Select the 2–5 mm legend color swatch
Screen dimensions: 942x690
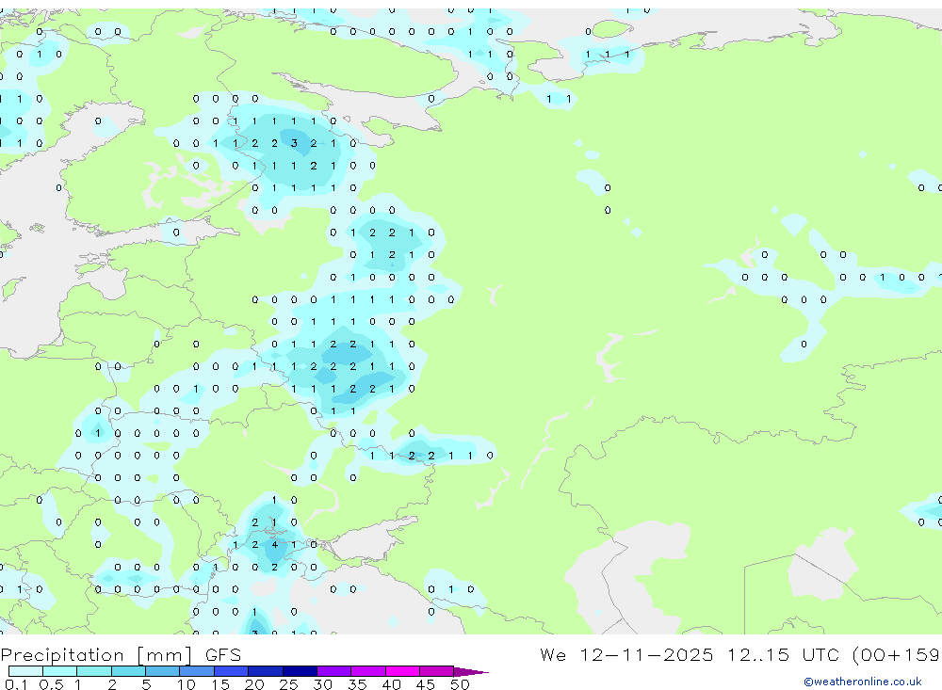click(x=128, y=671)
